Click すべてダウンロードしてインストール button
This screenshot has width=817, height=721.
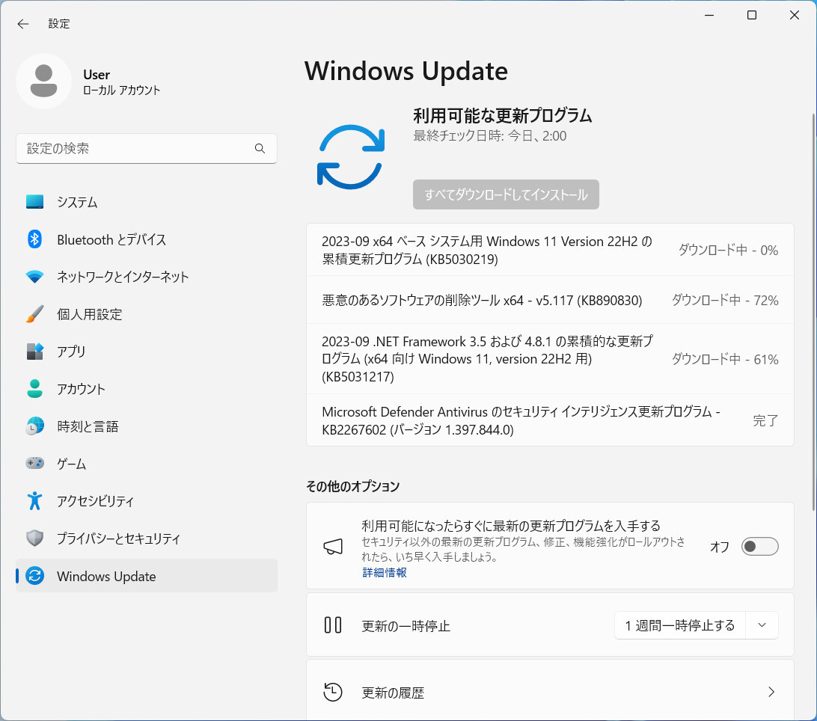point(506,194)
